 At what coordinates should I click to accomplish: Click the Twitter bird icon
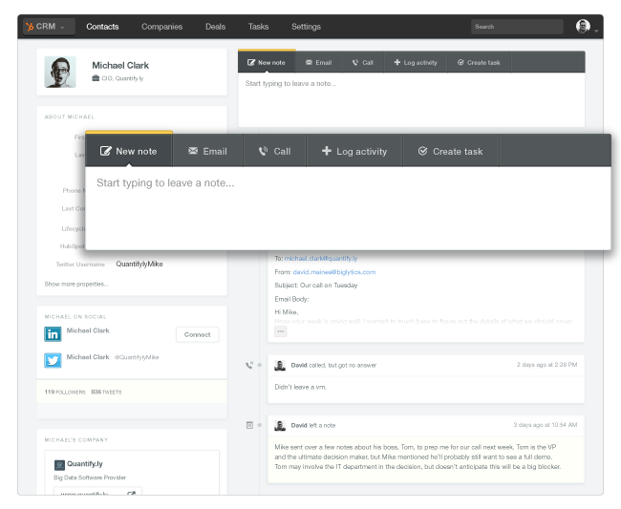pyautogui.click(x=54, y=360)
